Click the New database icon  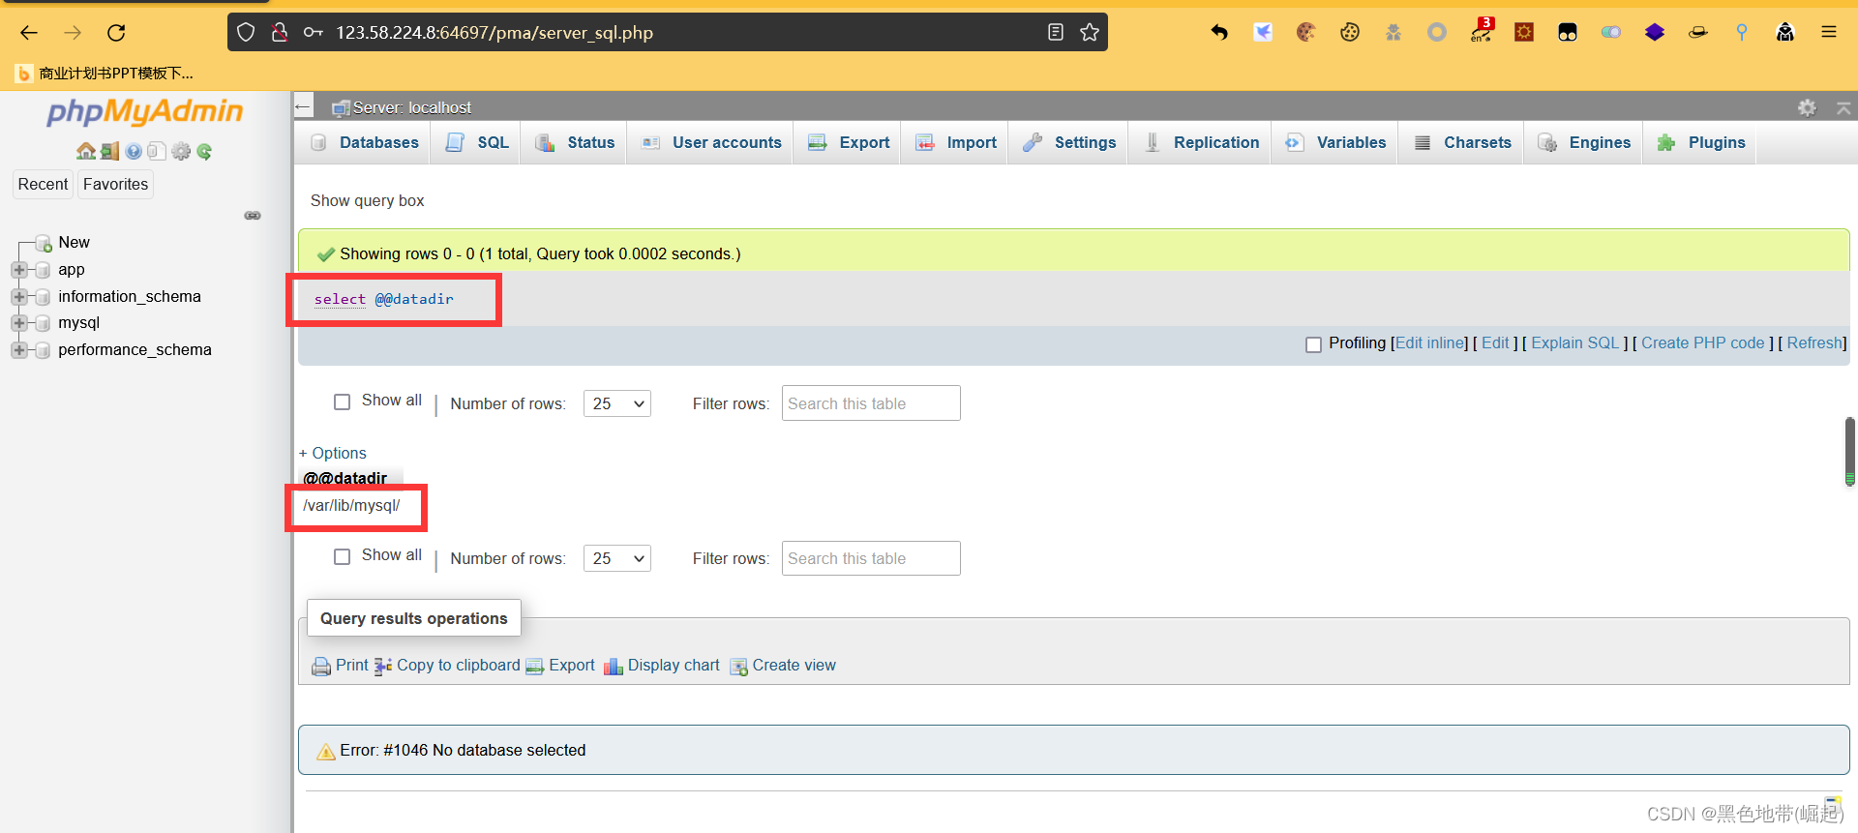tap(44, 243)
